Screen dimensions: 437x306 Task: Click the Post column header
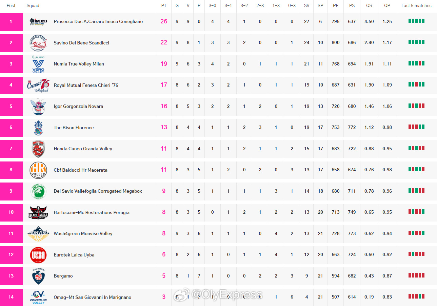pyautogui.click(x=11, y=5)
